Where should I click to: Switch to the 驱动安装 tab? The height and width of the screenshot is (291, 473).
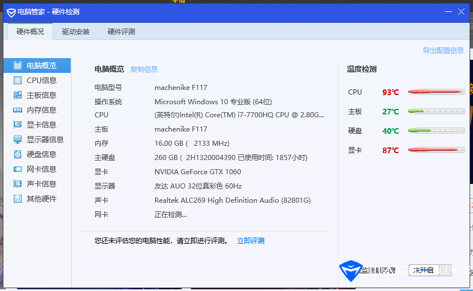pyautogui.click(x=76, y=32)
